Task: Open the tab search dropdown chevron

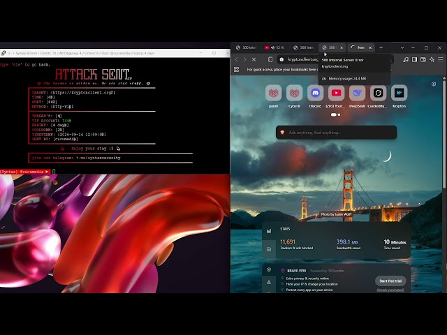Action: pos(402,48)
